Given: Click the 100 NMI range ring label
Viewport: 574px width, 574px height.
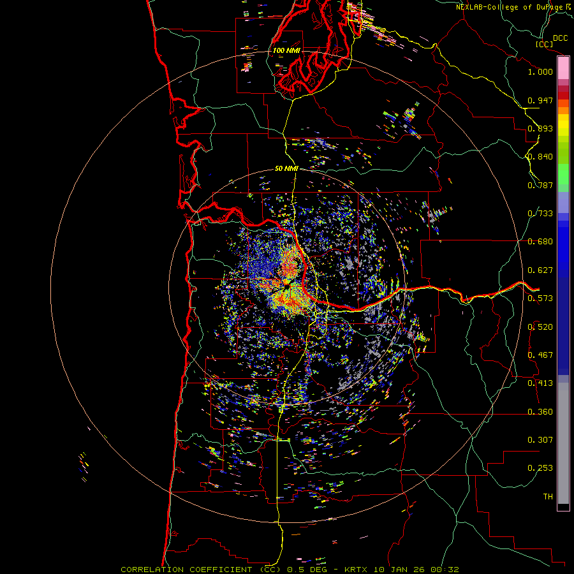Looking at the screenshot, I should coord(286,50).
